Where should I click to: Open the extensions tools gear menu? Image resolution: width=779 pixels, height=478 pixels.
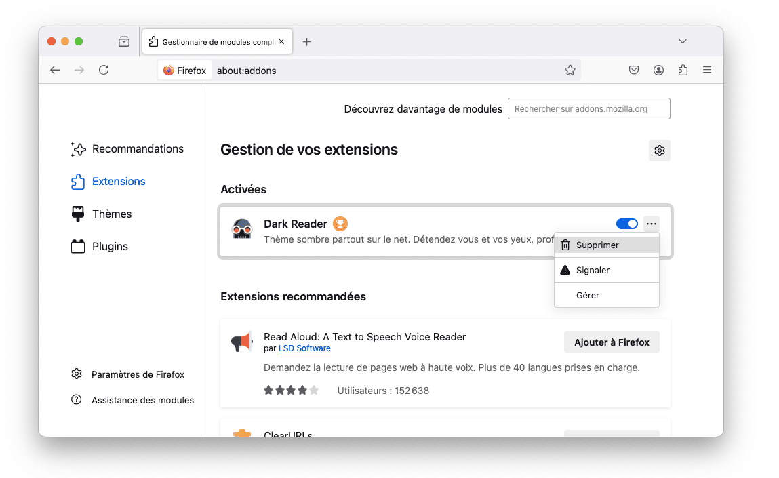tap(659, 151)
